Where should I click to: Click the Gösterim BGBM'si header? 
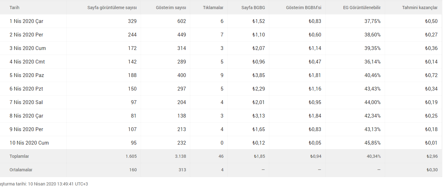tap(304, 8)
